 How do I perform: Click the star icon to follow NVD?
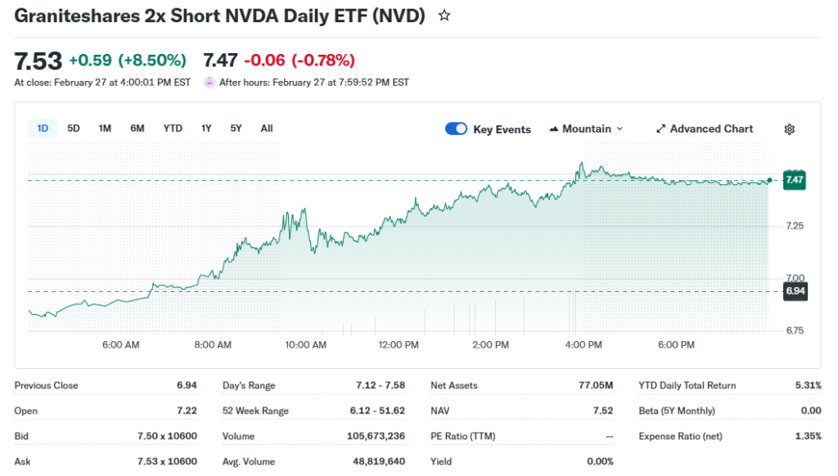(x=444, y=16)
